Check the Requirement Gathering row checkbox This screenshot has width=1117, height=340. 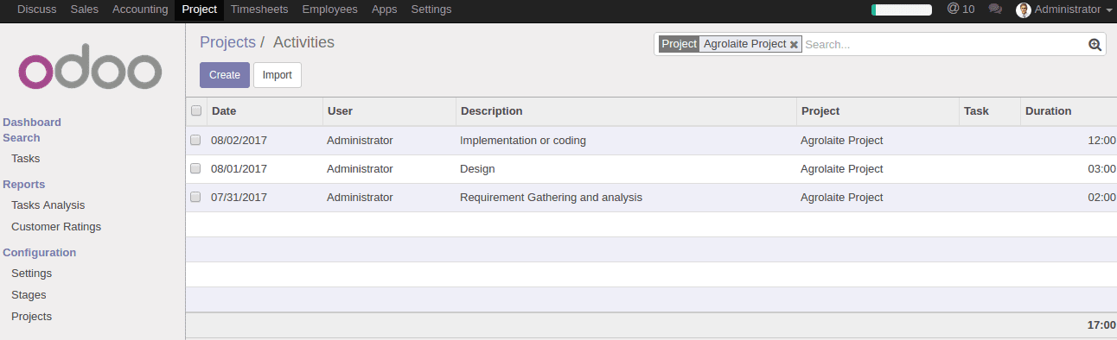[x=195, y=197]
